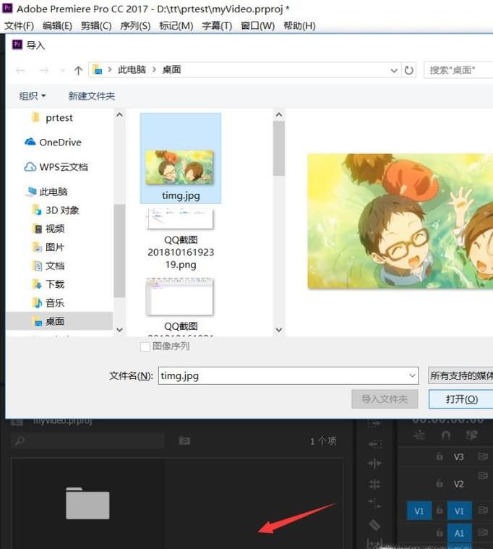
Task: Click 此电脑 in the address breadcrumb
Action: tap(132, 69)
